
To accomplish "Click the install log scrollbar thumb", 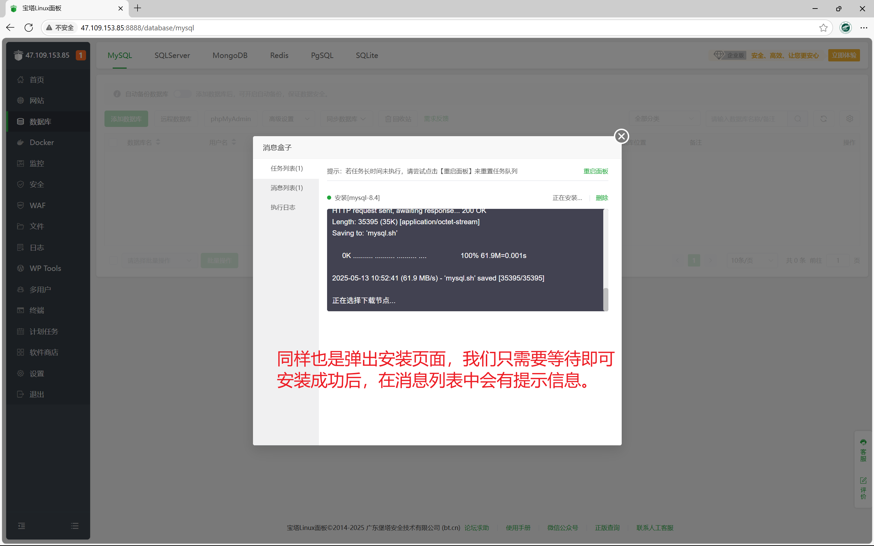I will click(x=606, y=299).
